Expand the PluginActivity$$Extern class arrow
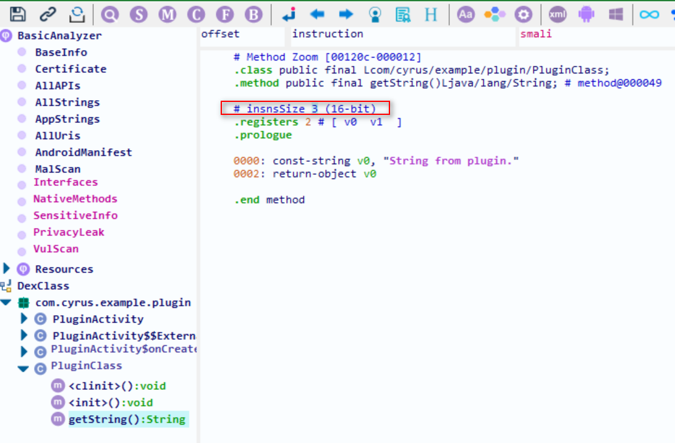This screenshot has height=443, width=675. [24, 335]
